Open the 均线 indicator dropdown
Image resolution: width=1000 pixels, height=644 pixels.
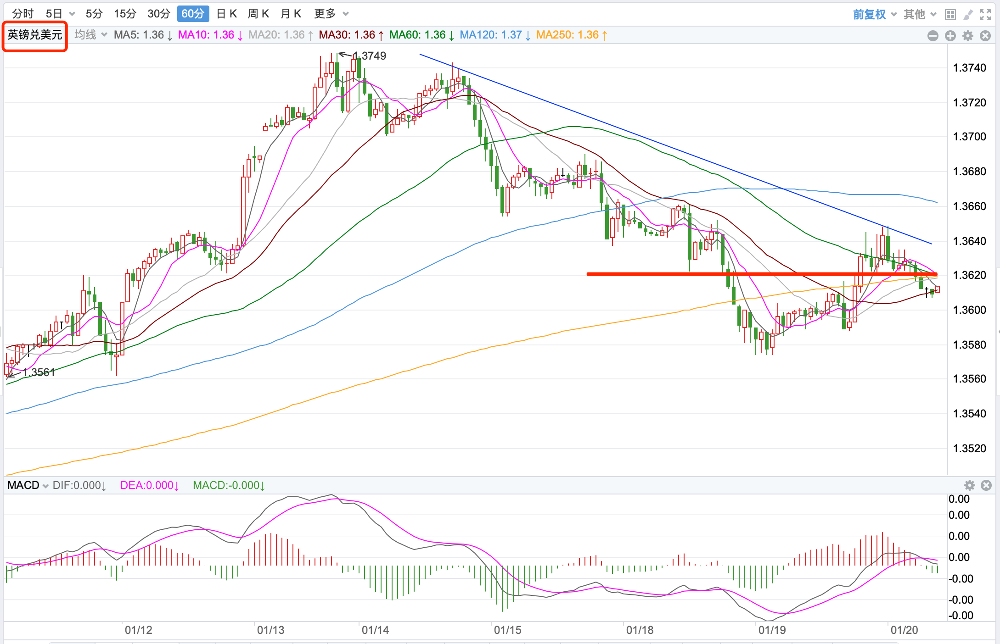[x=91, y=35]
